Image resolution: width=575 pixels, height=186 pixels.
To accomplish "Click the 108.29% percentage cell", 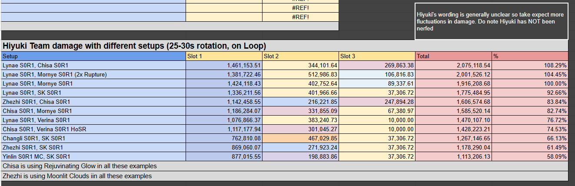I will 530,65.
